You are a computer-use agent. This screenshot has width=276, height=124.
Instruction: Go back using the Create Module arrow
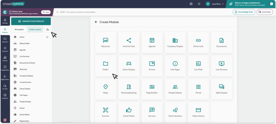coord(96,22)
